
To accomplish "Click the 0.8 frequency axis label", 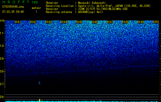I will pos(2,71).
